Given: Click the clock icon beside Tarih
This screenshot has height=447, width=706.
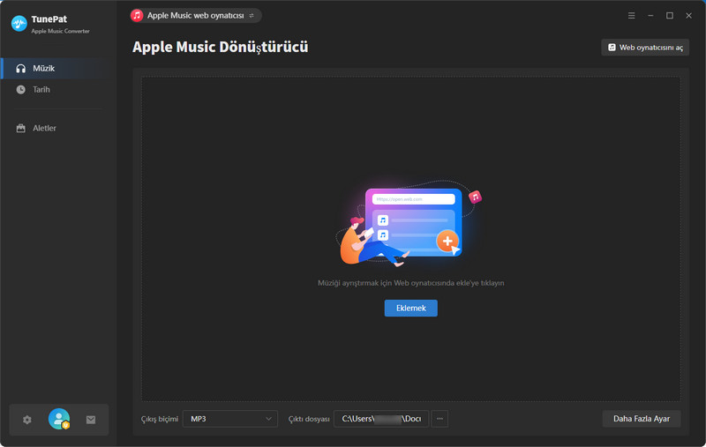Looking at the screenshot, I should (21, 90).
